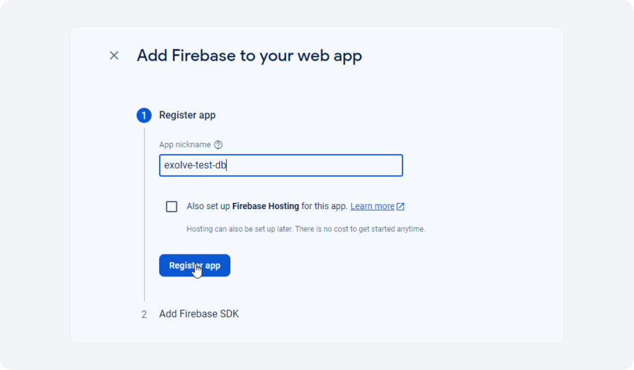Focus the App nickname input field

pyautogui.click(x=281, y=165)
